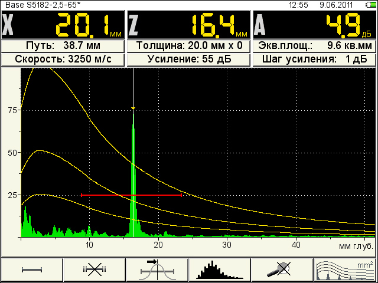378x283 pixels.
Task: Select the gate position bar icon
Action: (x=32, y=269)
